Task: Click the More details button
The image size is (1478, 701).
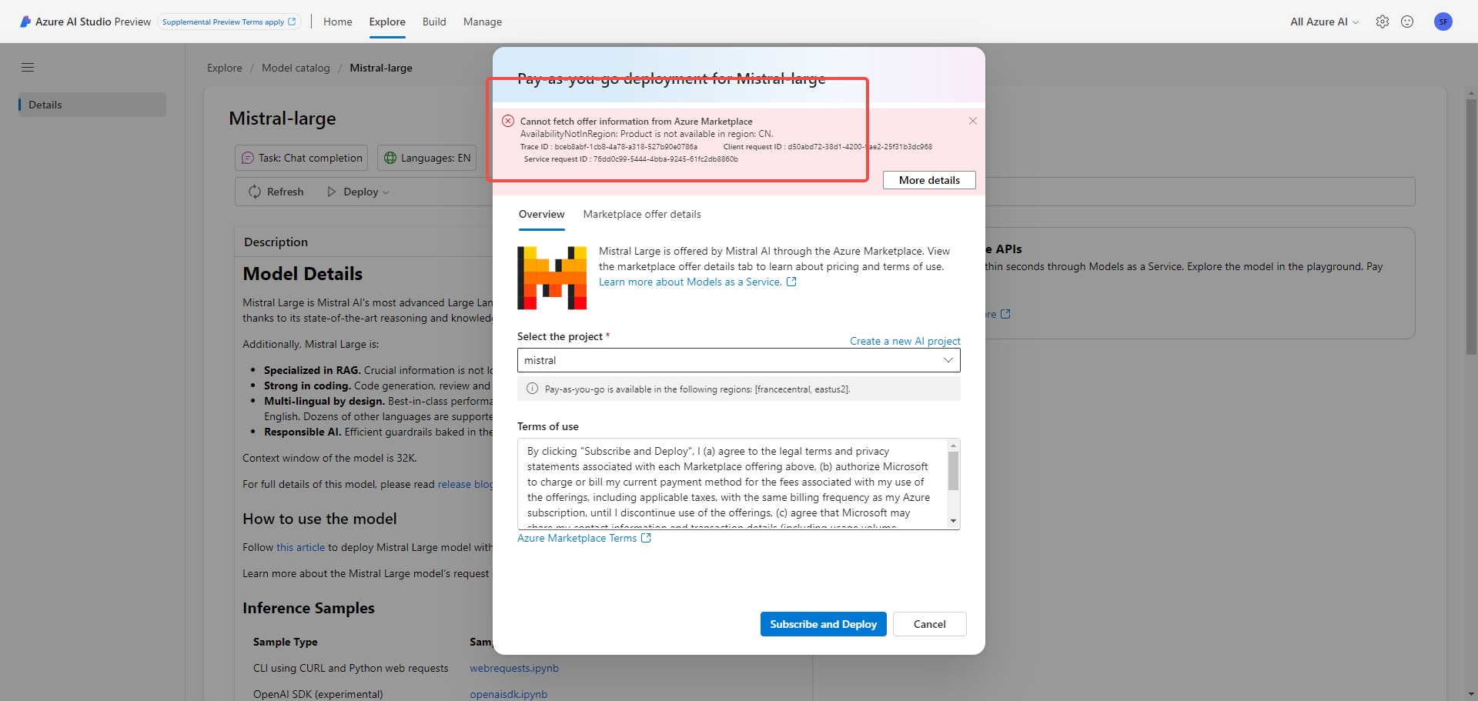Action: (929, 180)
